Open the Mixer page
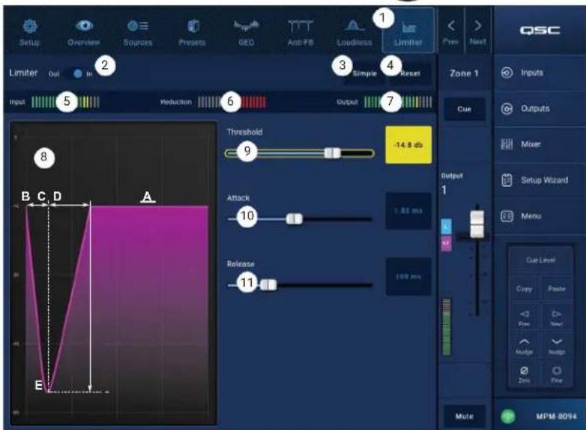The height and width of the screenshot is (430, 586). pyautogui.click(x=540, y=144)
